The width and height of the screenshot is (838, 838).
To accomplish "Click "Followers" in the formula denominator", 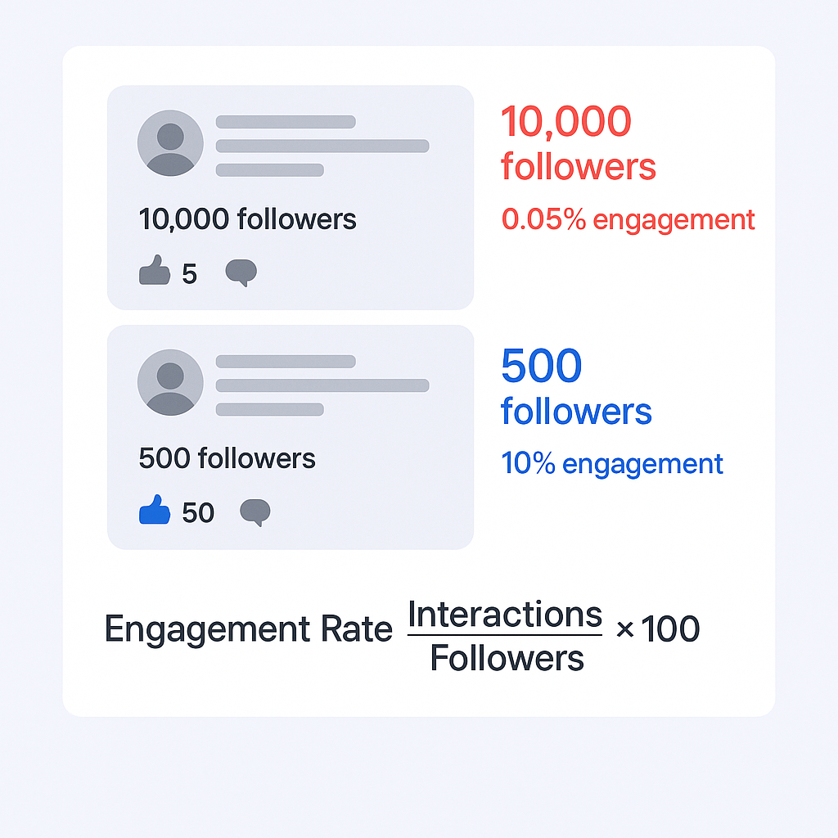I will (x=507, y=658).
